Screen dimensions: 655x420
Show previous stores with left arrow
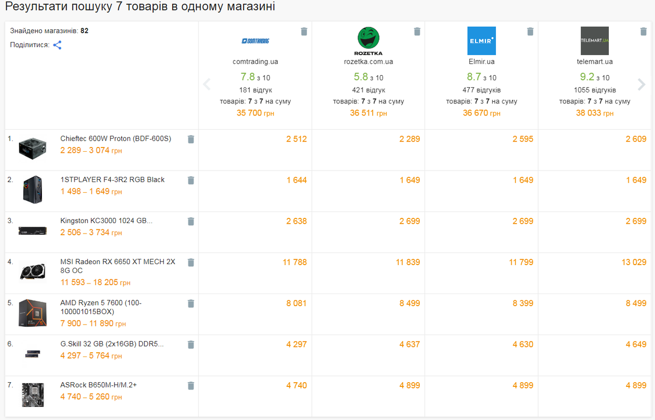pos(207,85)
